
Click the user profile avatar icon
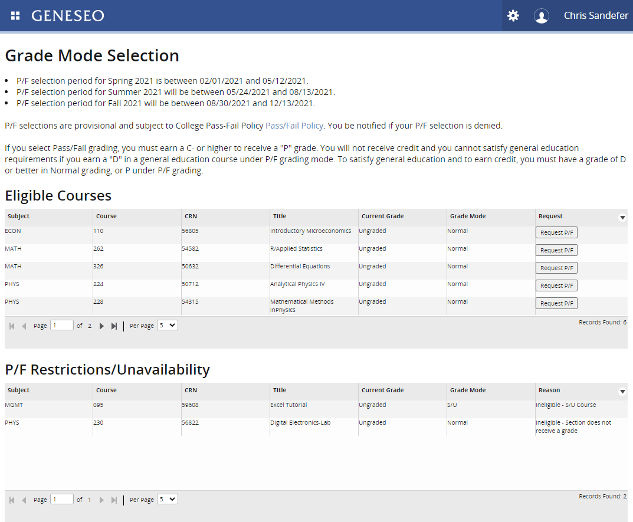tap(541, 16)
